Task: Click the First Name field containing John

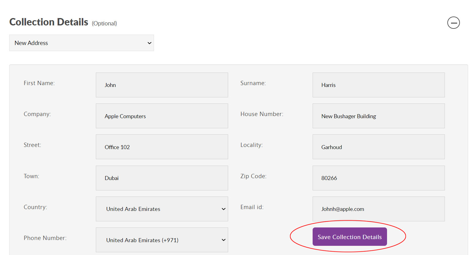Action: pos(162,85)
